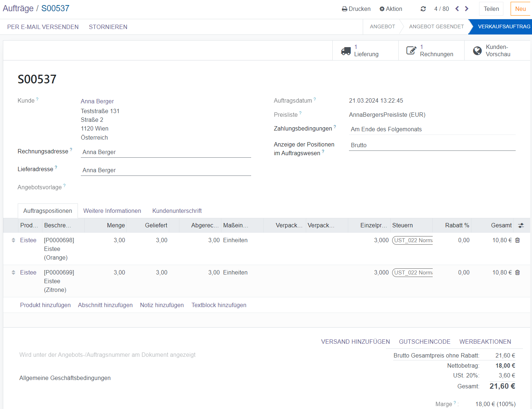Click the globe icon for Kunden-Vorschau
532x409 pixels.
click(x=477, y=51)
